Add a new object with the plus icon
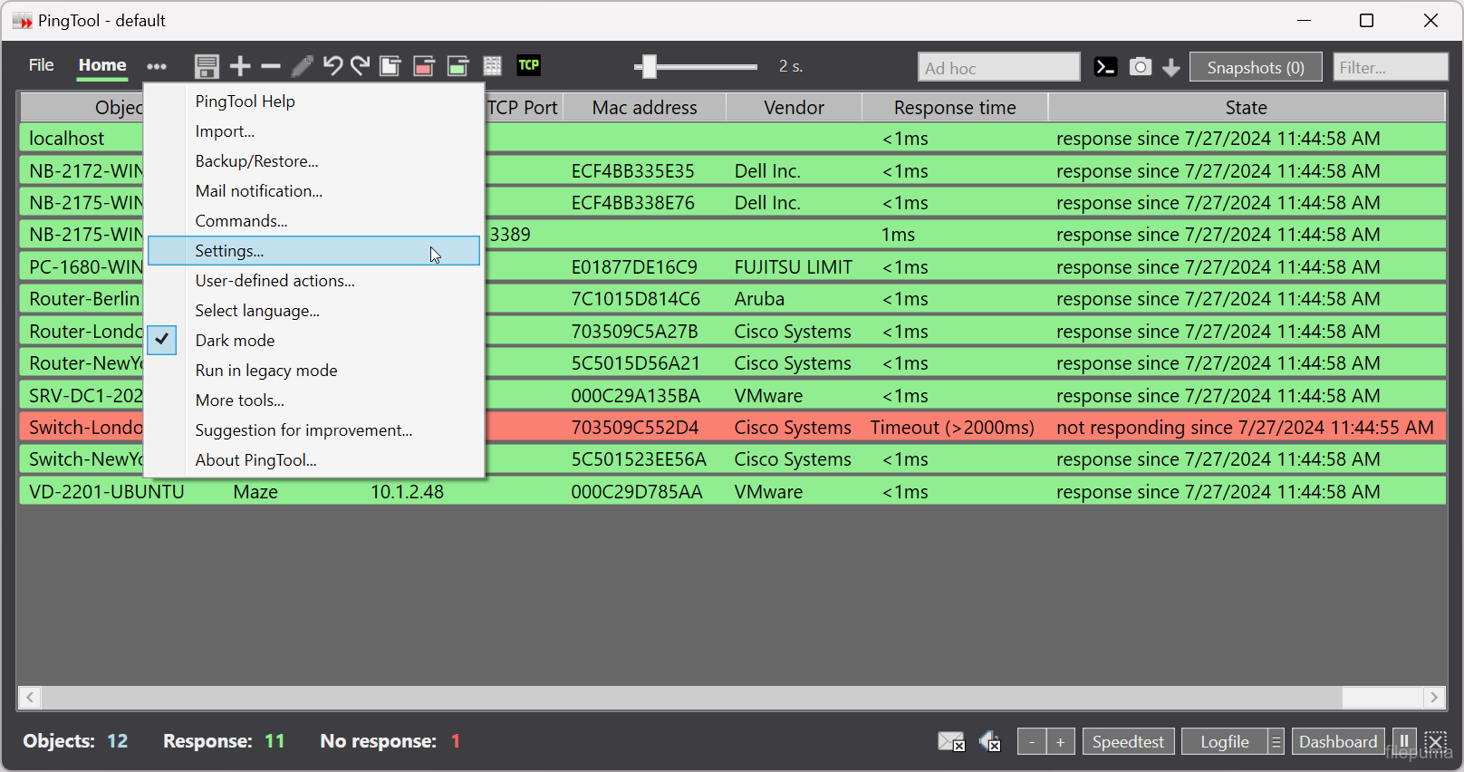 point(240,66)
